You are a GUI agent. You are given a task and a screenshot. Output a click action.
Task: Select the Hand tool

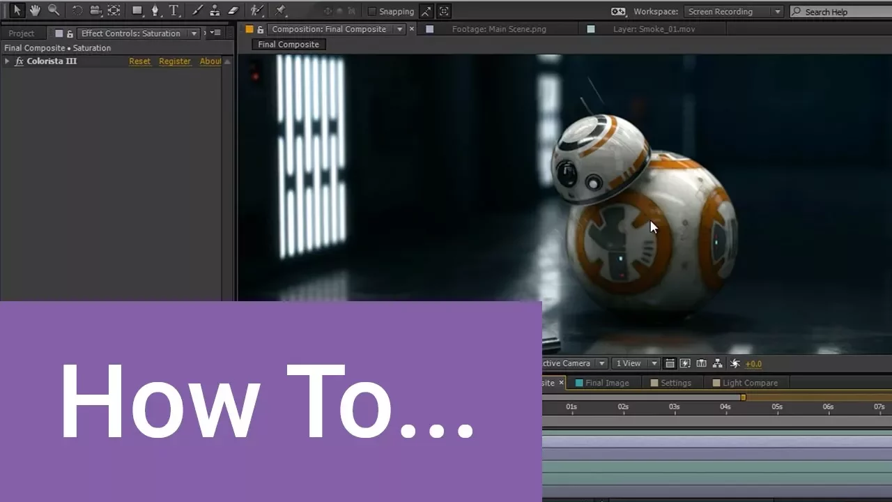pos(34,10)
